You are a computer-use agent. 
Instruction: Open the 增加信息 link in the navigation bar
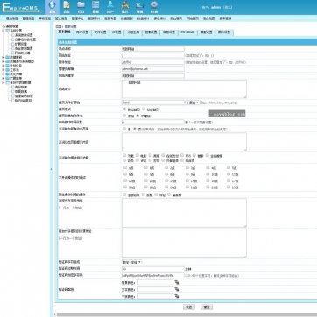coord(12,18)
